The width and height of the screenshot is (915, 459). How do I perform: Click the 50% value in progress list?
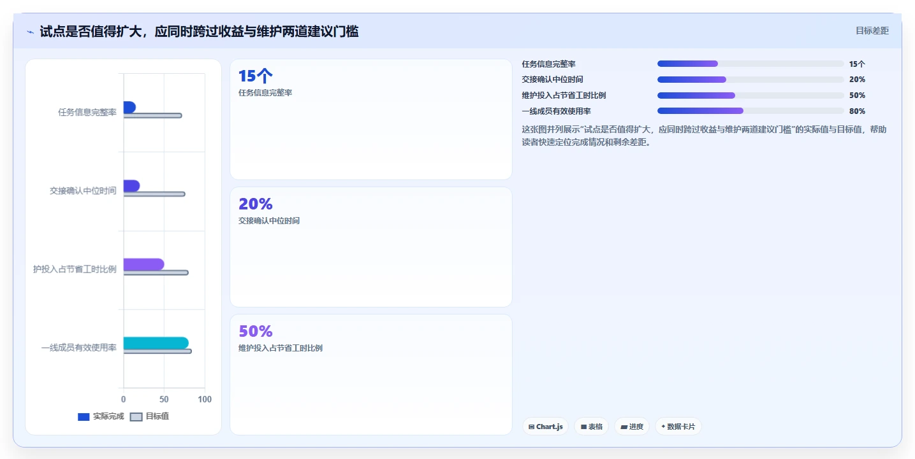pyautogui.click(x=857, y=95)
